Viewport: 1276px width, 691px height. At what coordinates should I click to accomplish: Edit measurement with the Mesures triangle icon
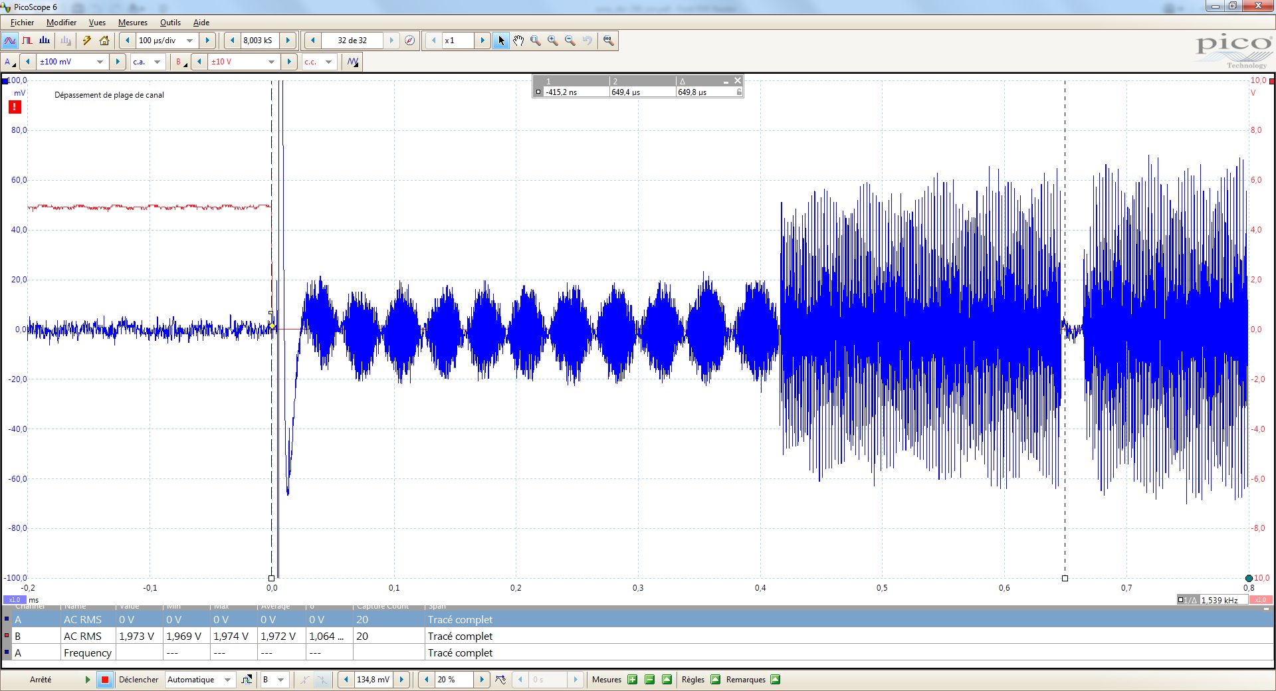[x=667, y=680]
